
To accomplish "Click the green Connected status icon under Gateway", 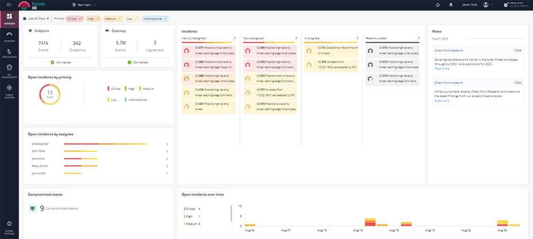I will pos(130,62).
